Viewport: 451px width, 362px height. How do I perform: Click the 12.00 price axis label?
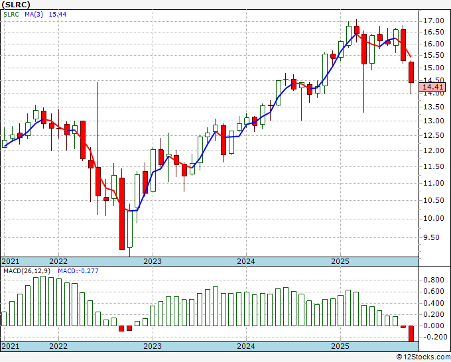(433, 151)
